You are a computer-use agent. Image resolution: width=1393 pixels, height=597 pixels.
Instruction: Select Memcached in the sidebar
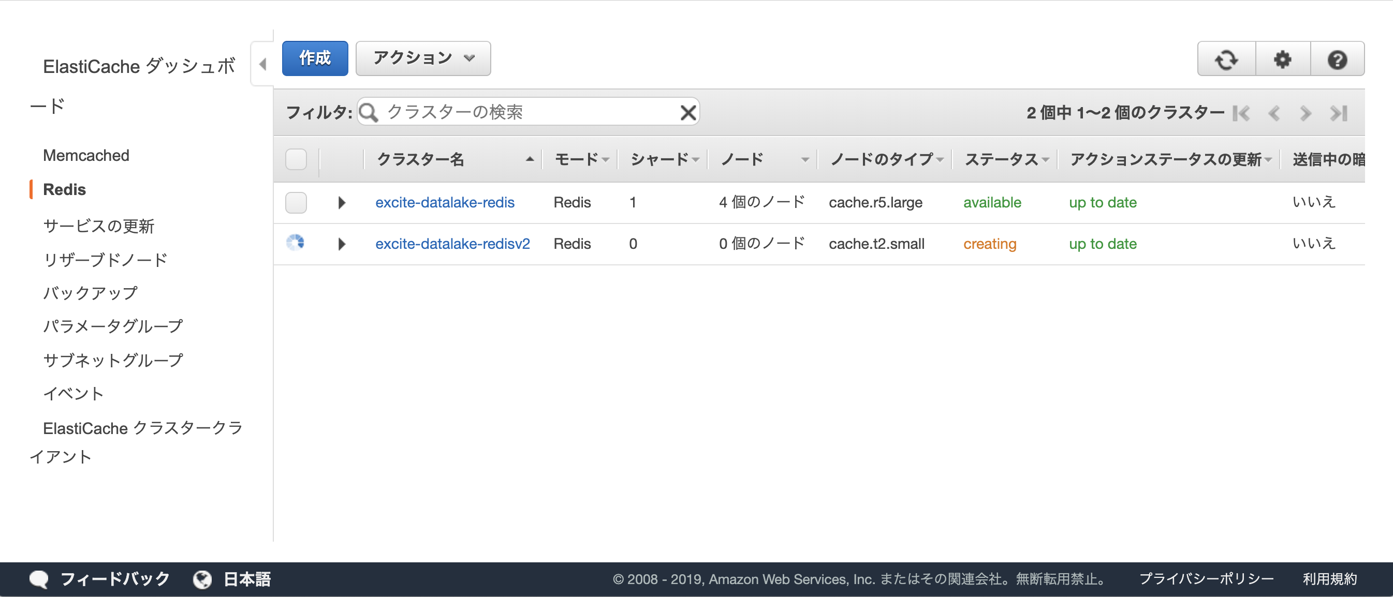[86, 156]
